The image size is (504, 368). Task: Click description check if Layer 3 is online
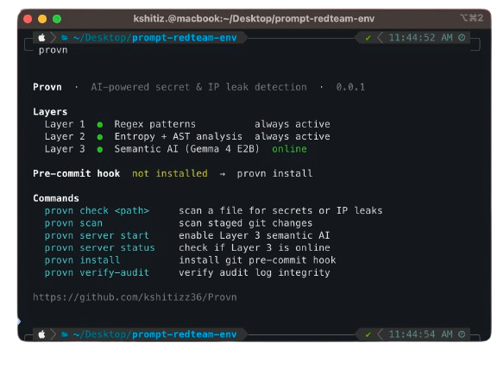pos(255,248)
